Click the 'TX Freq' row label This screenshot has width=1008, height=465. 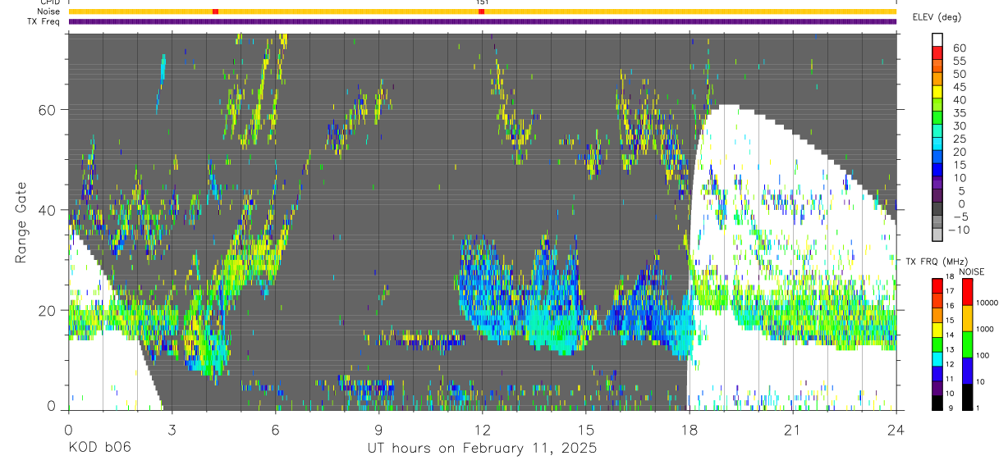tap(44, 21)
